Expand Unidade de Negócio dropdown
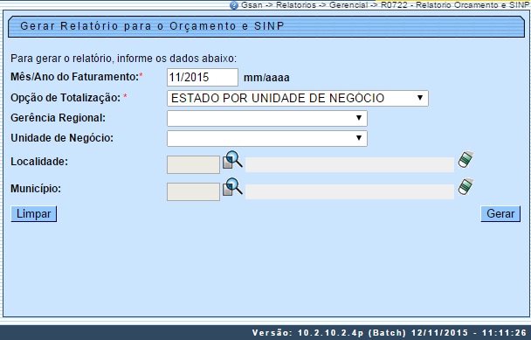The height and width of the screenshot is (340, 531). click(x=267, y=138)
